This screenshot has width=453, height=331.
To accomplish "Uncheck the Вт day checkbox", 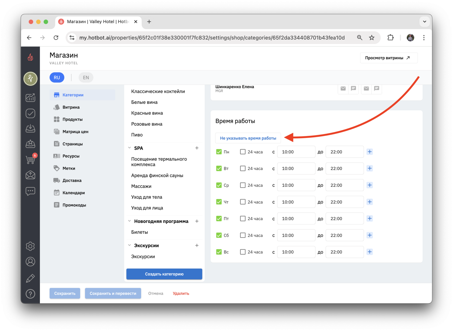I will [219, 168].
